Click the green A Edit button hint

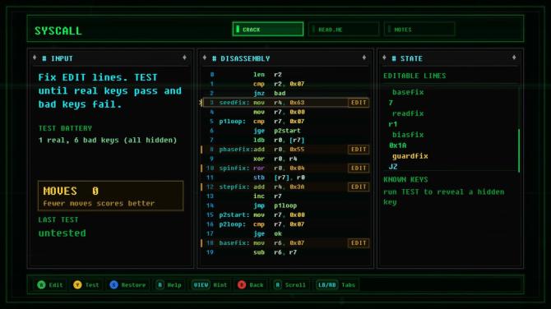pos(50,285)
